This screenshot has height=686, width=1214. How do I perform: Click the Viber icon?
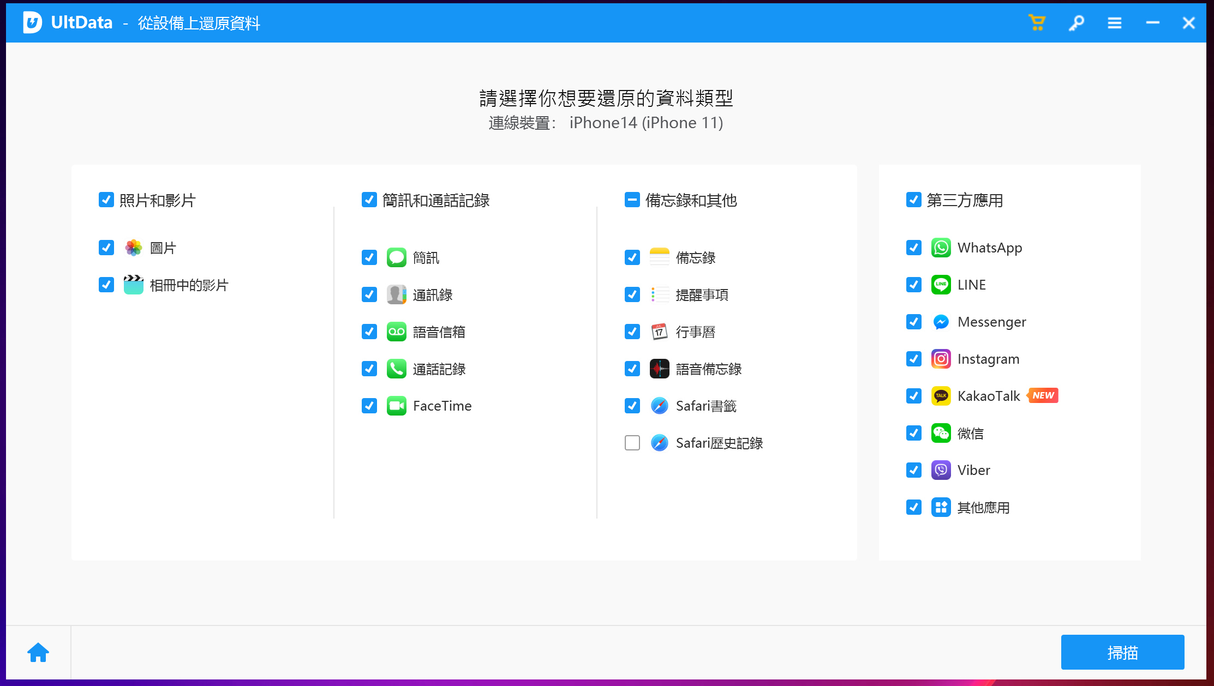[x=941, y=470]
